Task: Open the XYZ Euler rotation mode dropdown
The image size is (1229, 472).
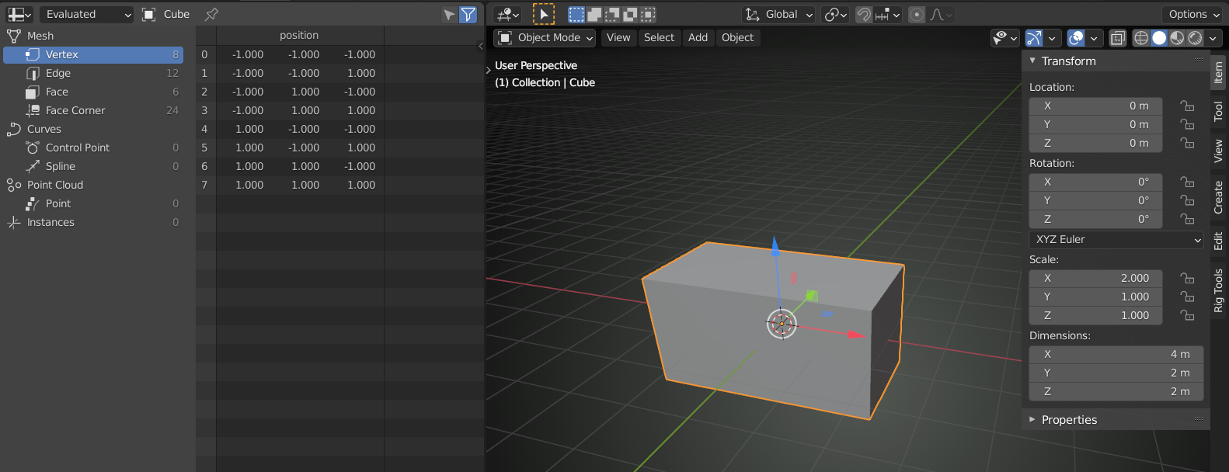Action: (x=1116, y=239)
